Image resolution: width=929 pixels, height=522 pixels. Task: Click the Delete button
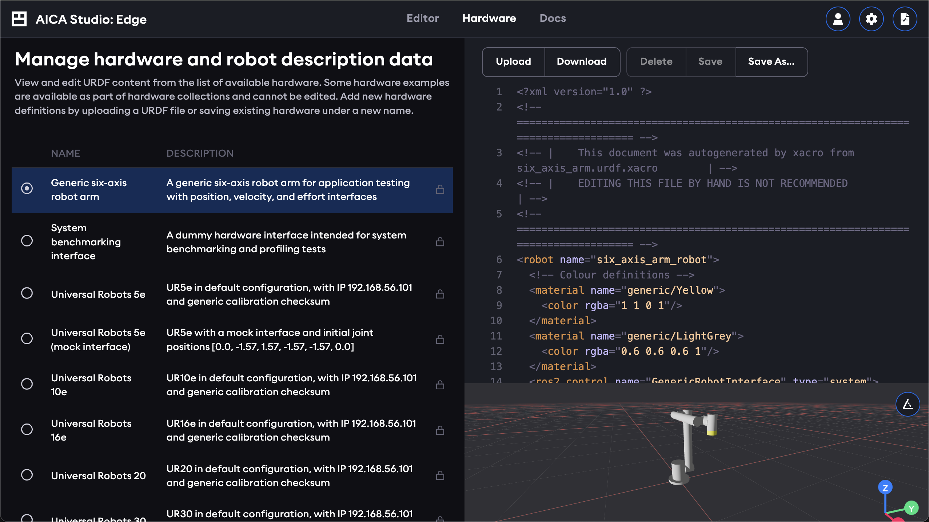coord(656,61)
